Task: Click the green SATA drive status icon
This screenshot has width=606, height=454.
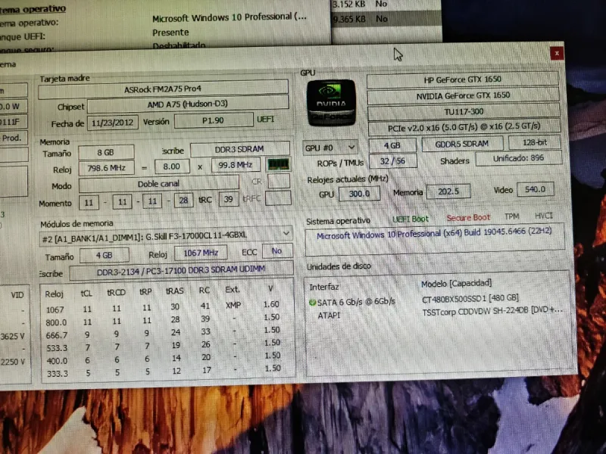Action: tap(312, 302)
